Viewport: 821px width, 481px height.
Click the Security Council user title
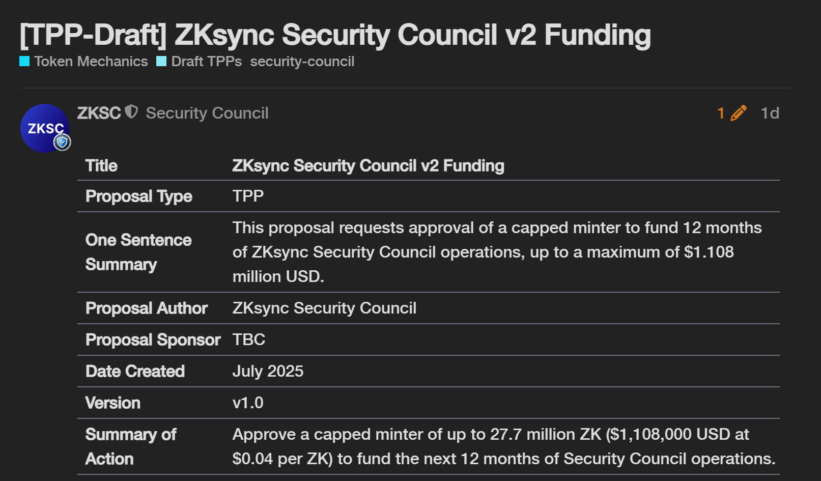(x=207, y=113)
